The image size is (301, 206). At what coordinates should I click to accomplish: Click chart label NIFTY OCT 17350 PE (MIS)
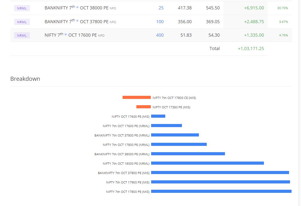coord(172,107)
